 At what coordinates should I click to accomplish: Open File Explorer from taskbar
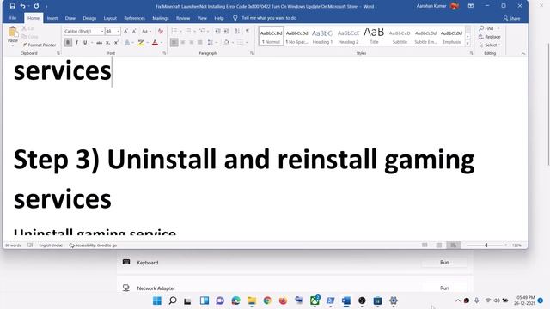252,300
